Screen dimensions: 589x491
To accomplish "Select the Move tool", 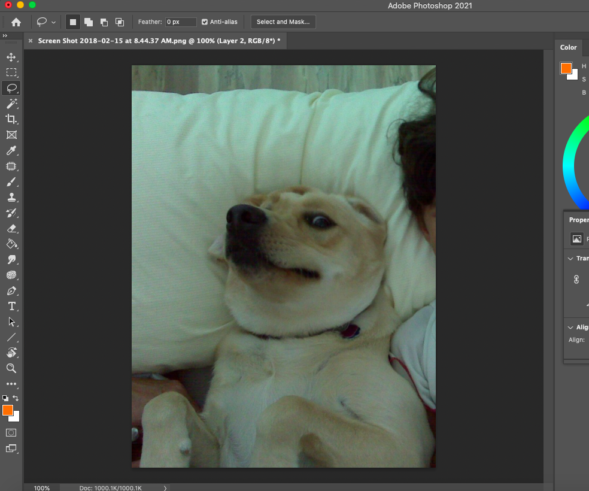I will (11, 57).
